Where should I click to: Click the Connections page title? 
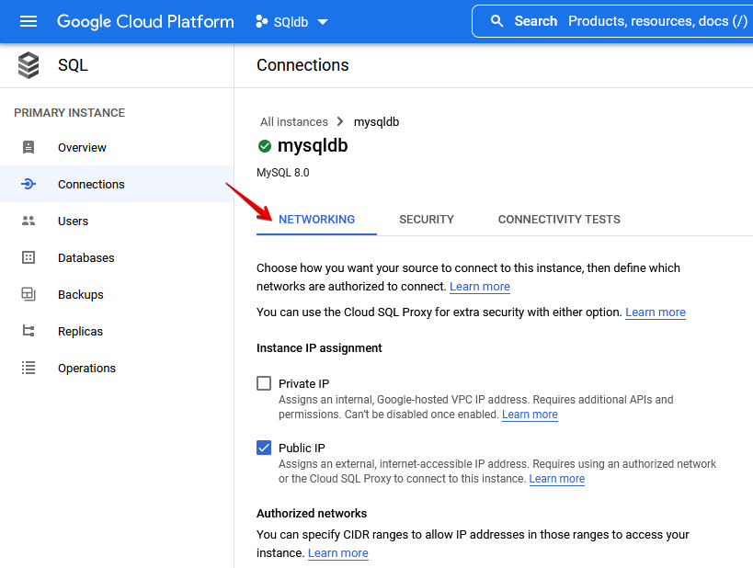point(302,65)
